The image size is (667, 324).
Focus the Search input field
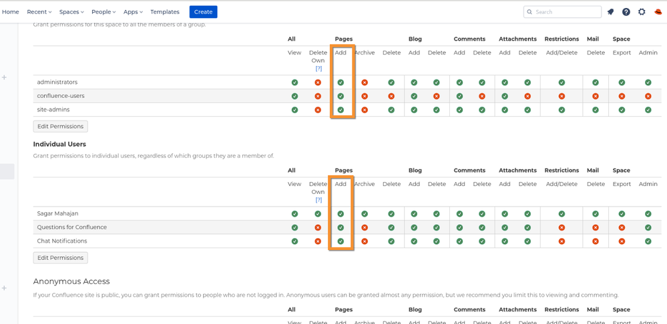pyautogui.click(x=562, y=12)
